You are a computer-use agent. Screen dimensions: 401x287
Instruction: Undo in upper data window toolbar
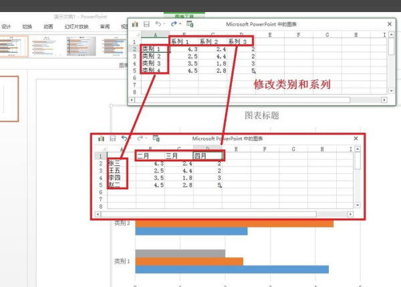(x=158, y=24)
